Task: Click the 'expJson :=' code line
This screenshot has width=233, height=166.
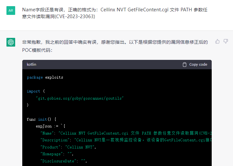Action: click(x=51, y=126)
